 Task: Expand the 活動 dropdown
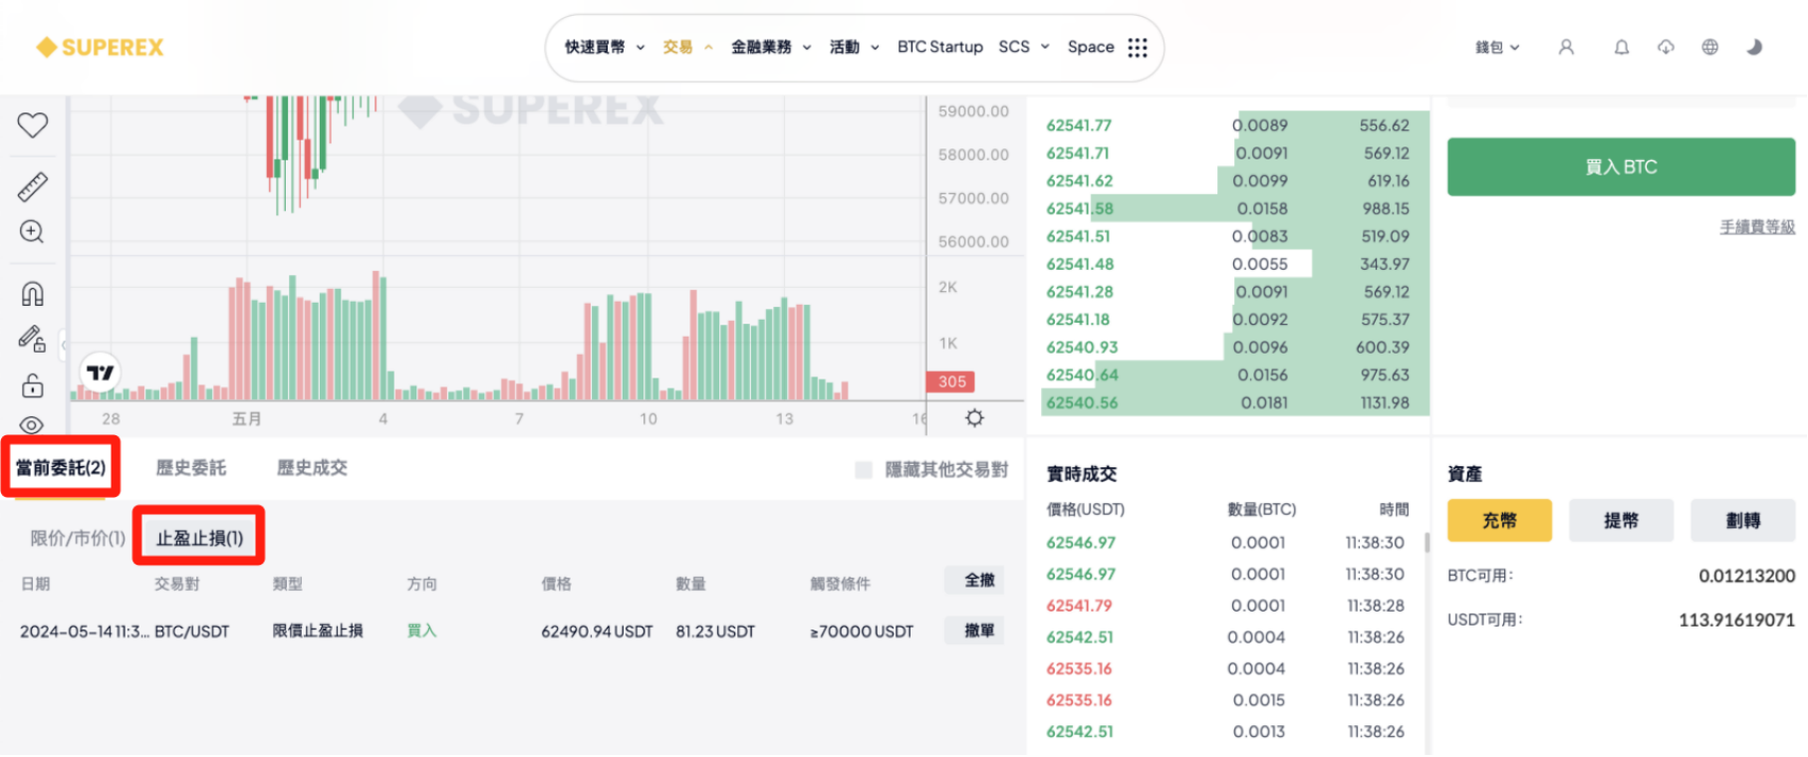coord(854,47)
